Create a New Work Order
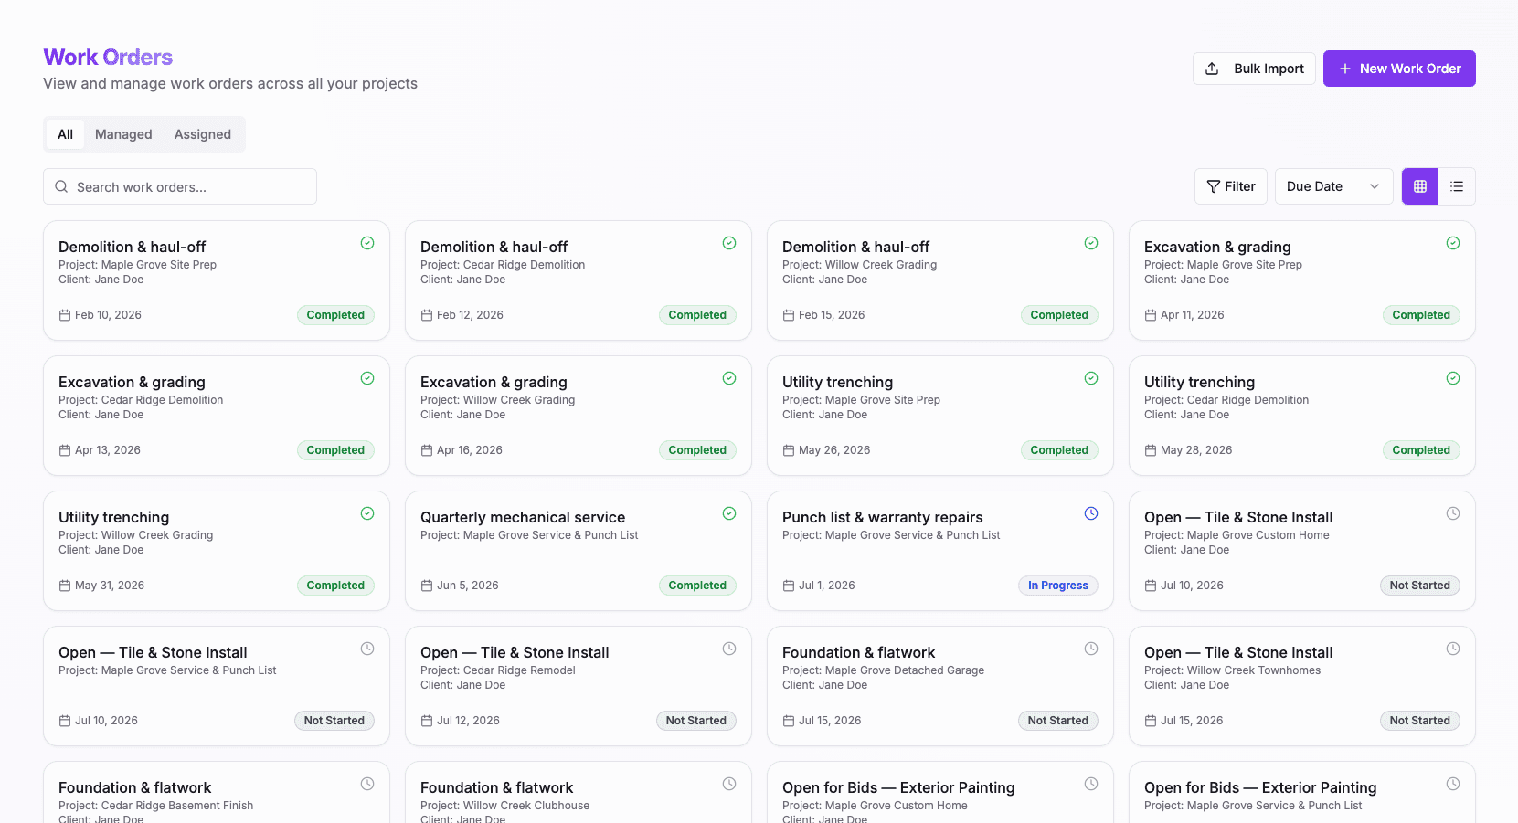Image resolution: width=1518 pixels, height=823 pixels. [1399, 69]
